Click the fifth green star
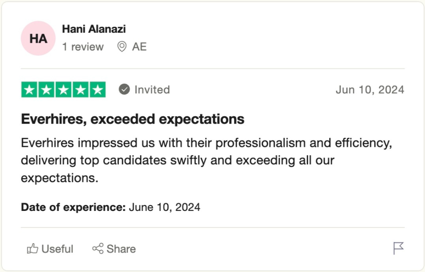This screenshot has height=272, width=425. point(97,90)
